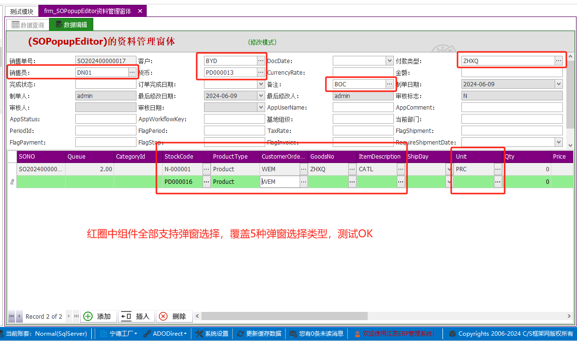Image resolution: width=577 pixels, height=342 pixels.
Task: Click the 添加 button
Action: [98, 316]
